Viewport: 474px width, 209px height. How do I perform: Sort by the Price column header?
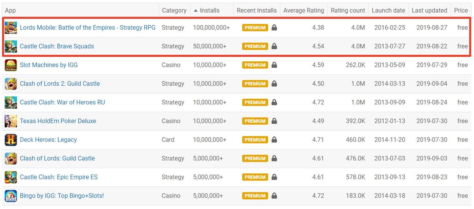point(461,10)
